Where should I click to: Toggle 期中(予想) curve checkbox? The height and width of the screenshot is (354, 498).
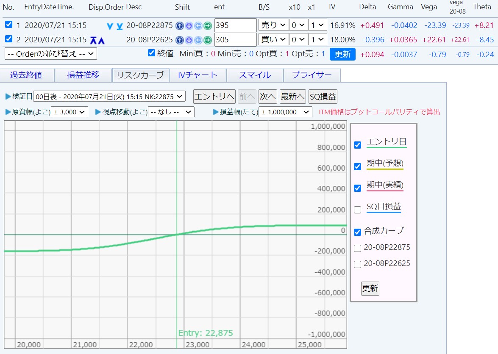click(x=358, y=166)
